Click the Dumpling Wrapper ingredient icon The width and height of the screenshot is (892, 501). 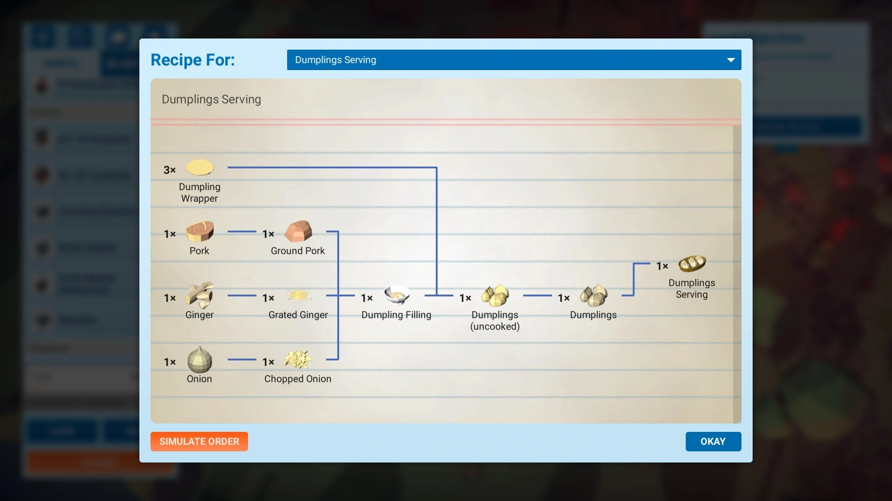click(199, 168)
